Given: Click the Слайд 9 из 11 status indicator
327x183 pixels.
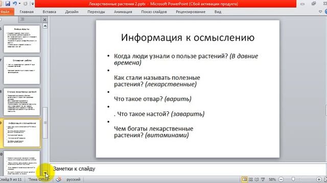Looking at the screenshot, I should pyautogui.click(x=11, y=179).
